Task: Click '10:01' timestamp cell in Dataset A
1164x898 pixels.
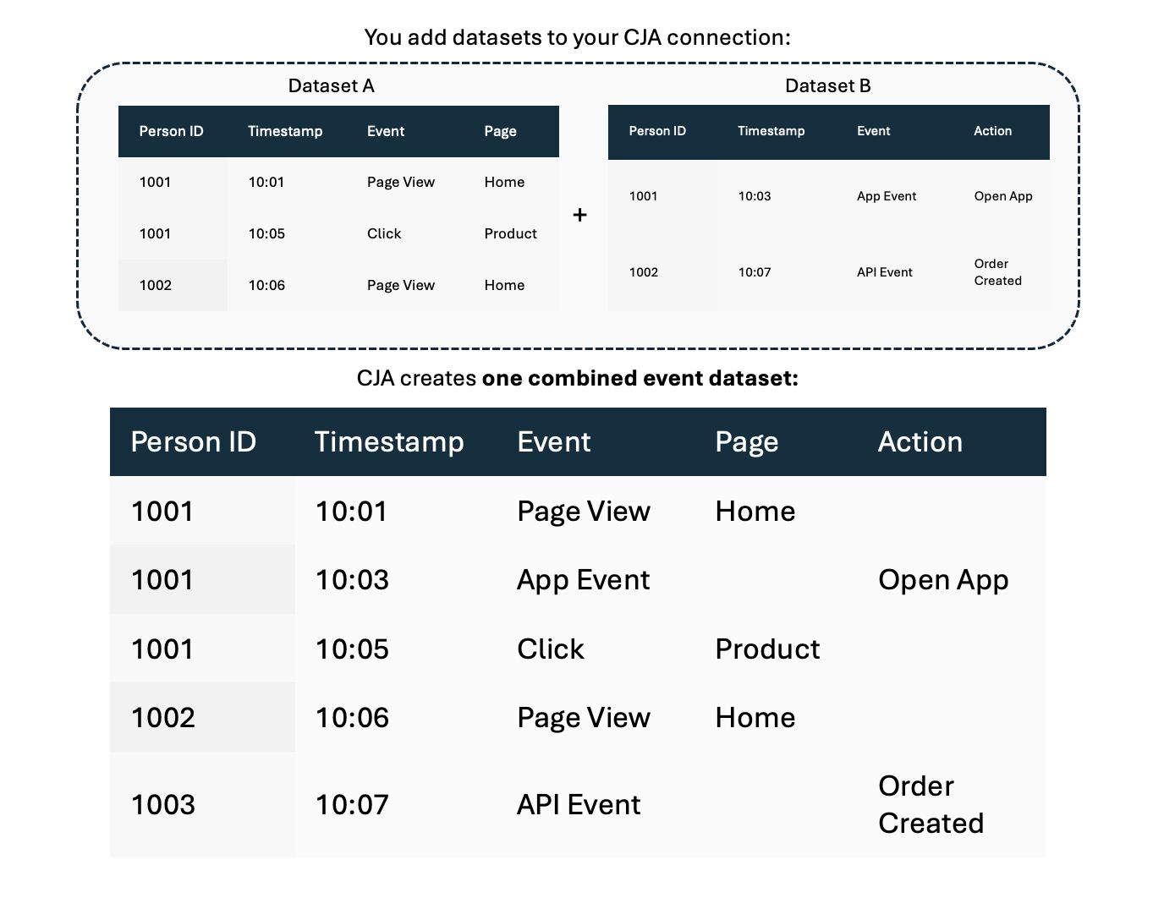Action: (x=266, y=182)
